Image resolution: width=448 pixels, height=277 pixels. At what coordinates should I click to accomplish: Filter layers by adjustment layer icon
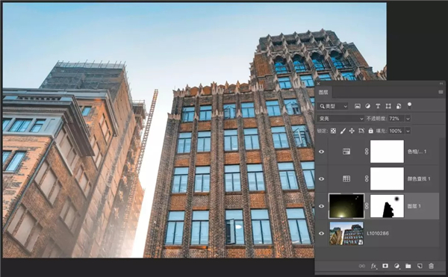[x=367, y=106]
